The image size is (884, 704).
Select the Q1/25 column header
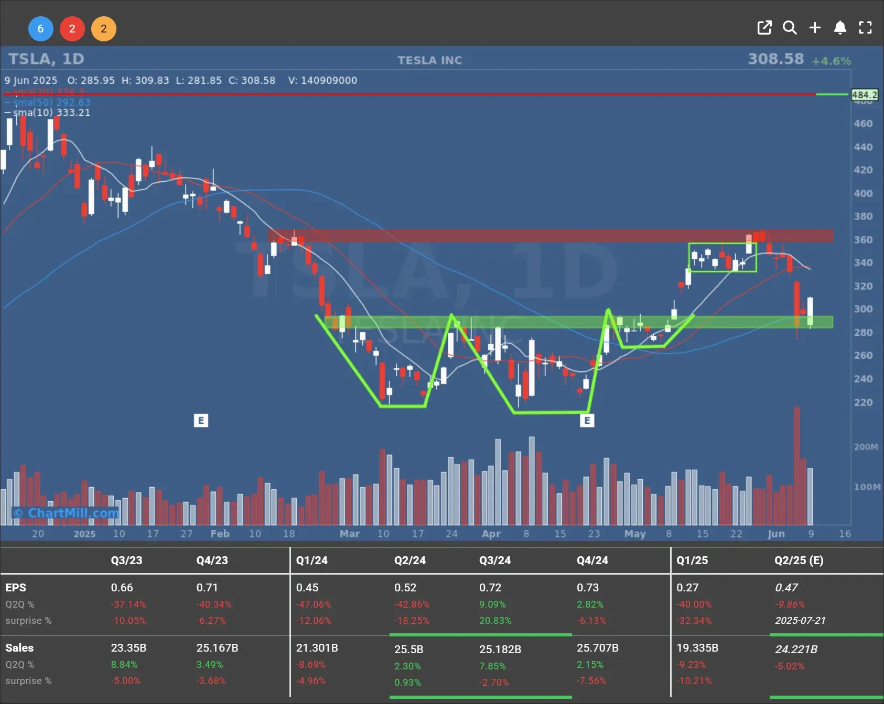click(692, 560)
